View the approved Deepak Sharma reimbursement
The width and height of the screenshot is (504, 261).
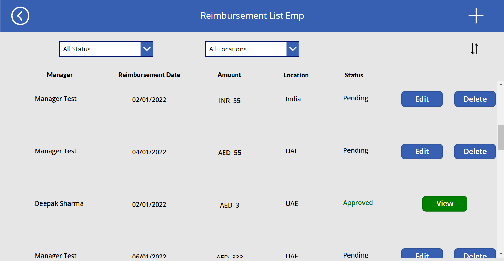click(444, 203)
